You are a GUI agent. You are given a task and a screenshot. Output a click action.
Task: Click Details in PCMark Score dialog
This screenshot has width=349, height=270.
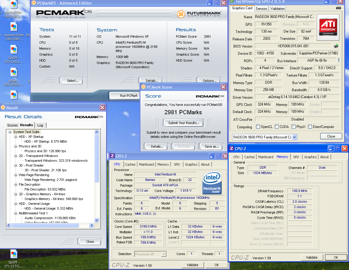point(157,147)
